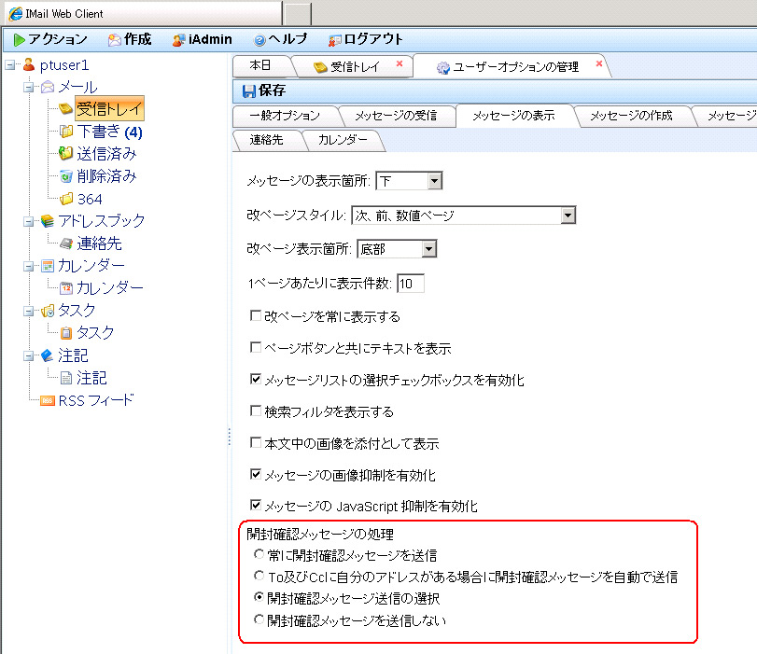757x654 pixels.
Task: Open 下書き (4) folder text
Action: pyautogui.click(x=109, y=132)
